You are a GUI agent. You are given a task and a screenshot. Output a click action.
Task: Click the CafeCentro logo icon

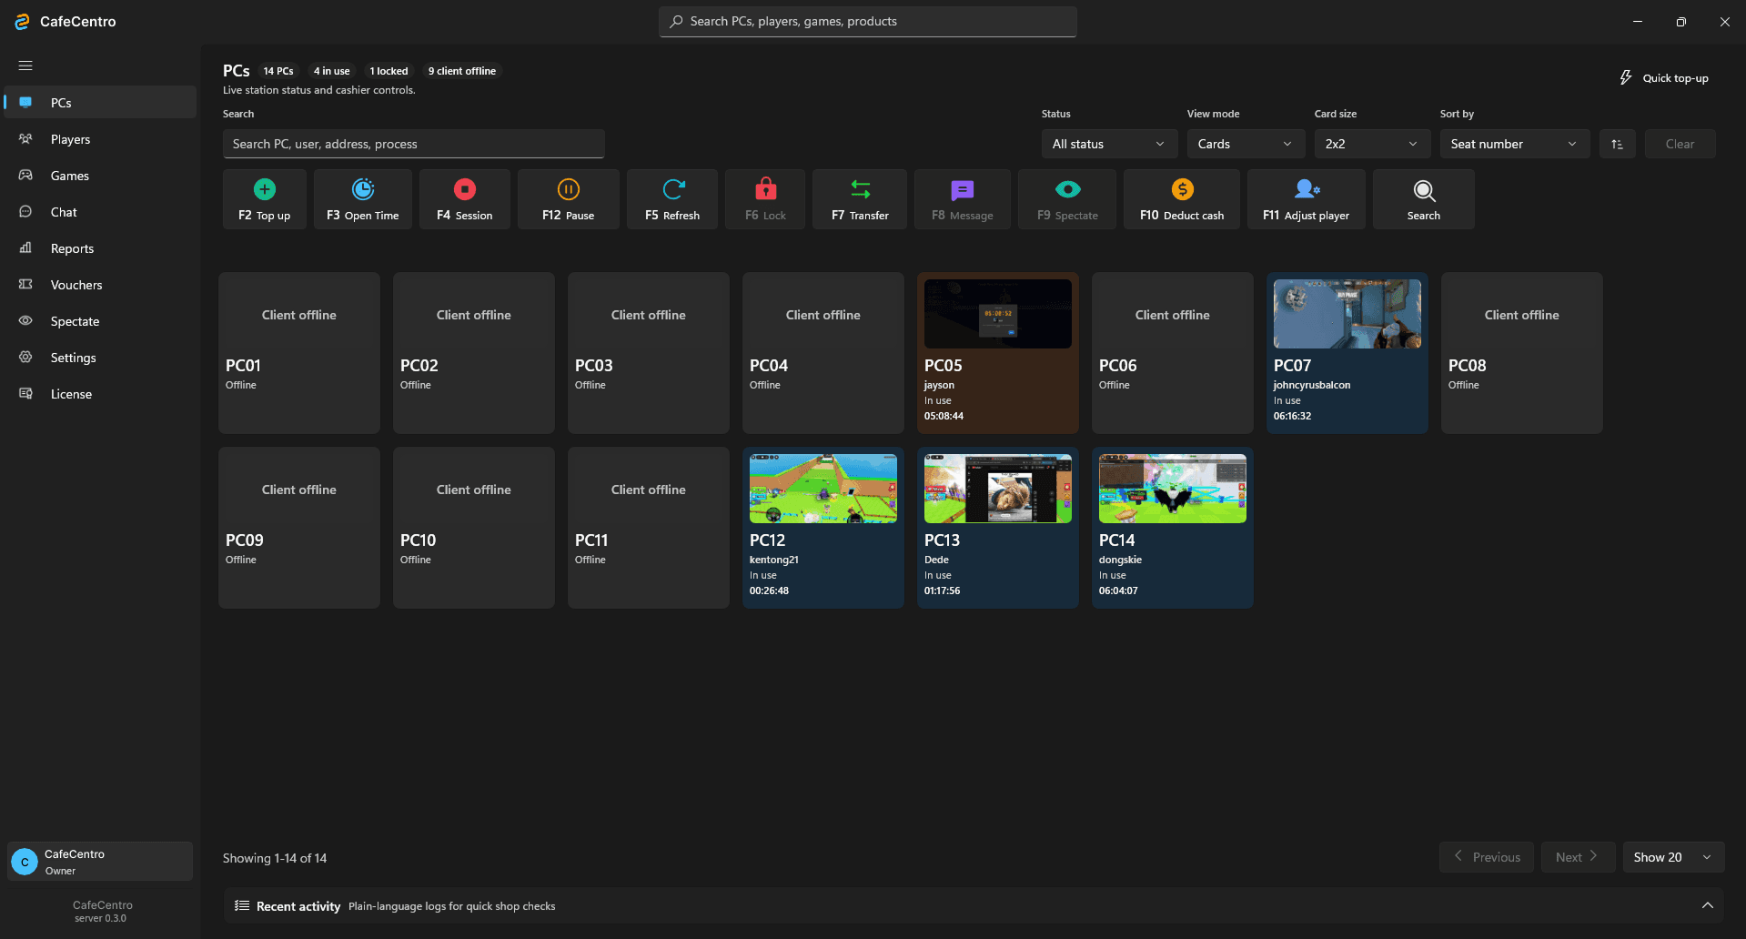(22, 22)
